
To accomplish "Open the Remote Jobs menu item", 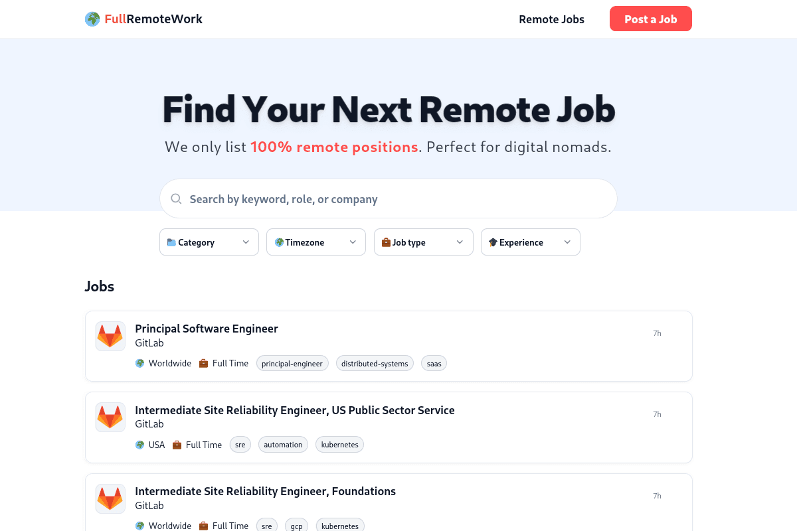I will pyautogui.click(x=551, y=19).
